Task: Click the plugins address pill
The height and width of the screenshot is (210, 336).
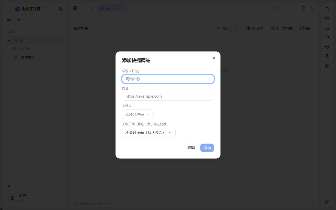Action: pyautogui.click(x=112, y=8)
